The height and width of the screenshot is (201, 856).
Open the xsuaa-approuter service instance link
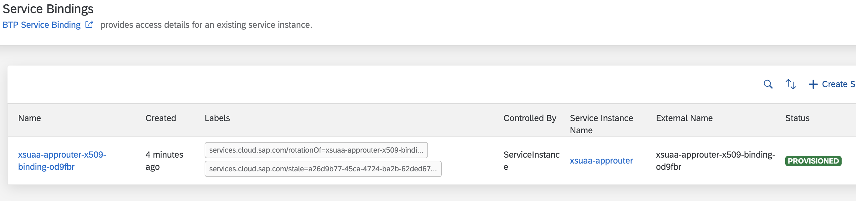click(601, 160)
